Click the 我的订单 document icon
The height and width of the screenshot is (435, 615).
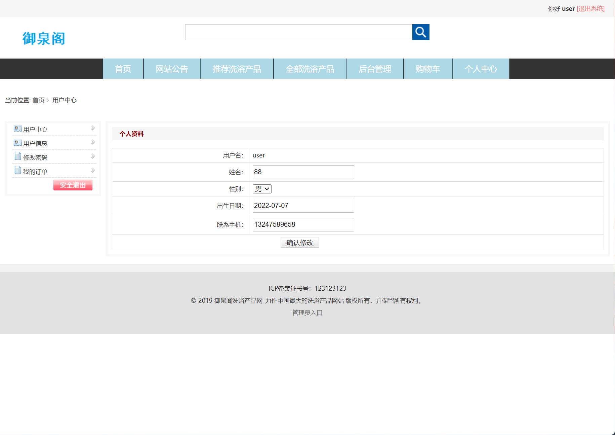(x=17, y=170)
